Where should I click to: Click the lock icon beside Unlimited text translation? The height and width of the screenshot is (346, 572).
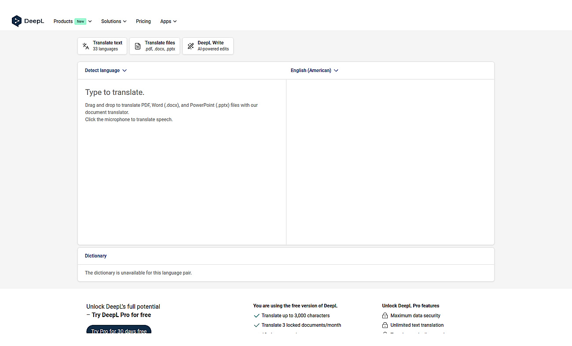385,325
